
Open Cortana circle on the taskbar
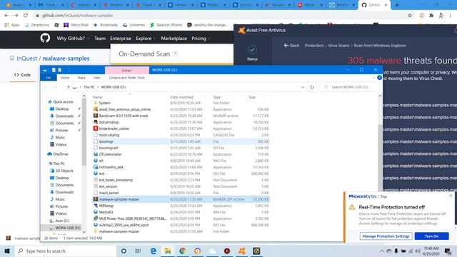(124, 251)
